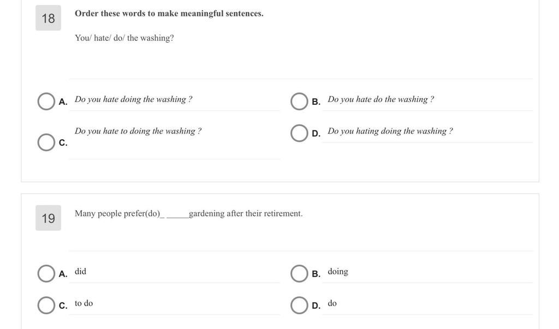
Task: Click the question number 18 badge
Action: click(48, 18)
